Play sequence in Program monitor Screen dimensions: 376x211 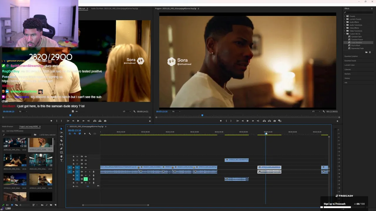point(248,121)
